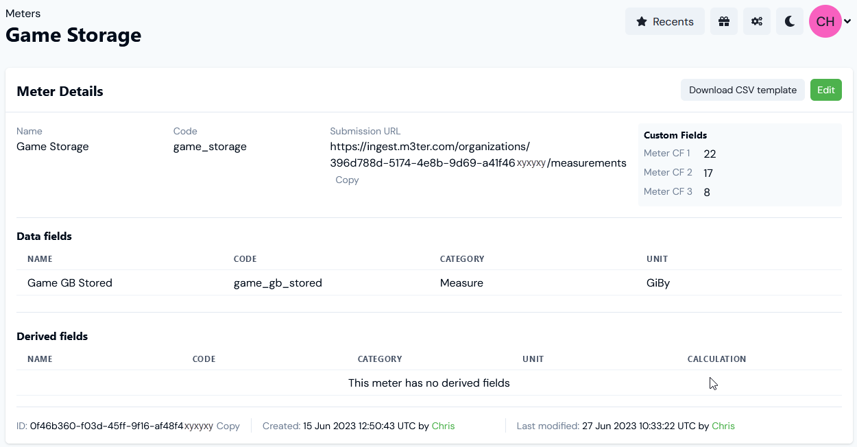This screenshot has height=447, width=857.
Task: Copy the Submission URL
Action: click(347, 180)
